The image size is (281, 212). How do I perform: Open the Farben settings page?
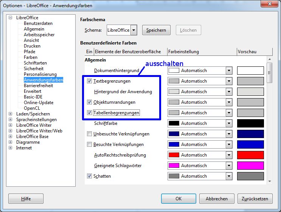click(31, 57)
